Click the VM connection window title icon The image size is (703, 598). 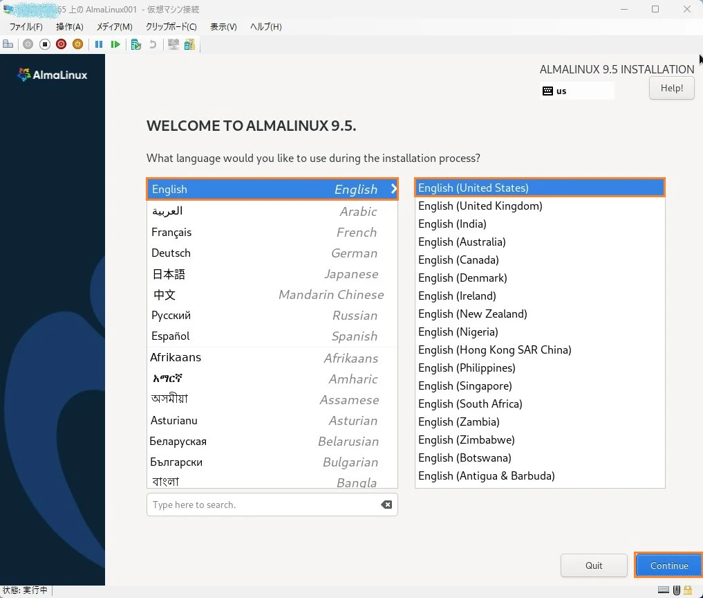point(8,9)
